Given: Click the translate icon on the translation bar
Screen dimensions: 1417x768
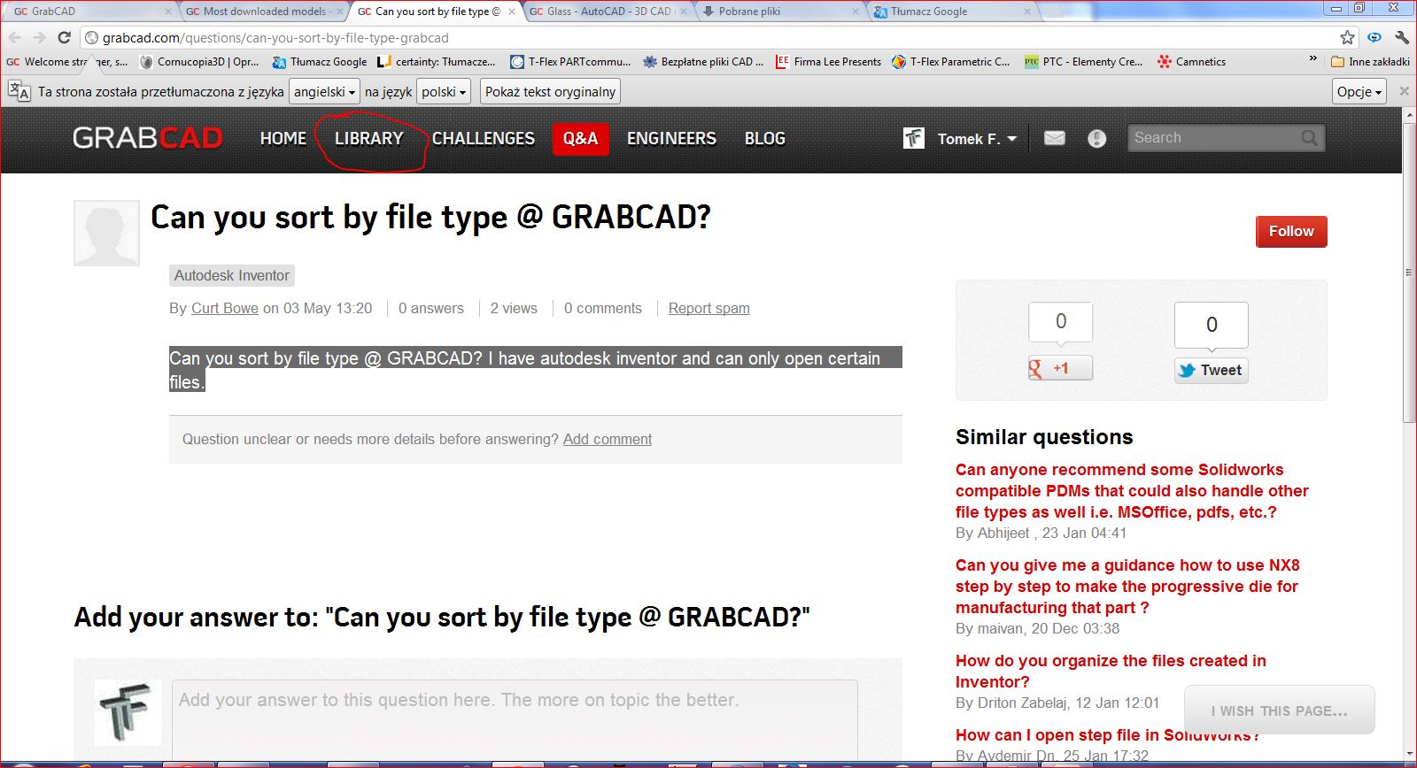Looking at the screenshot, I should pyautogui.click(x=19, y=91).
